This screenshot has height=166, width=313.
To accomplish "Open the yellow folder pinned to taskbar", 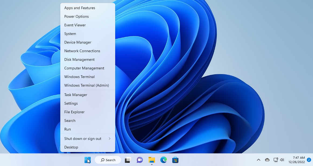I will (x=152, y=160).
